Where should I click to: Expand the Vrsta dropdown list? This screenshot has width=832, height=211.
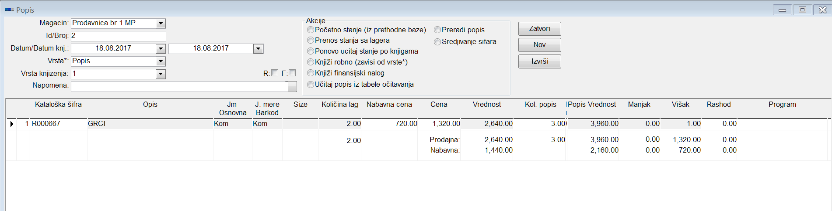coord(161,61)
